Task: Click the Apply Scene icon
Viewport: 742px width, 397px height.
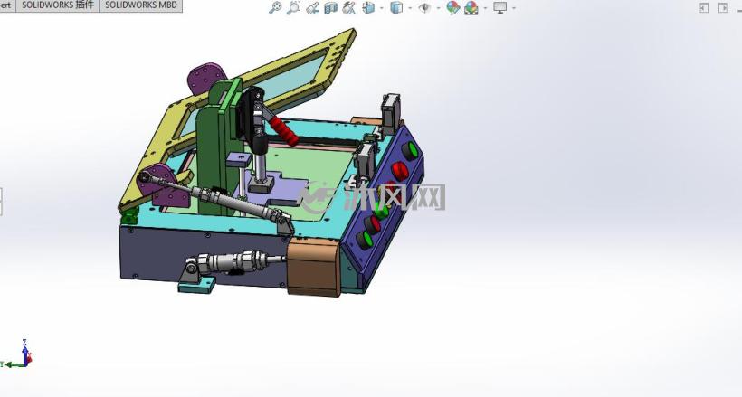Action: 471,7
